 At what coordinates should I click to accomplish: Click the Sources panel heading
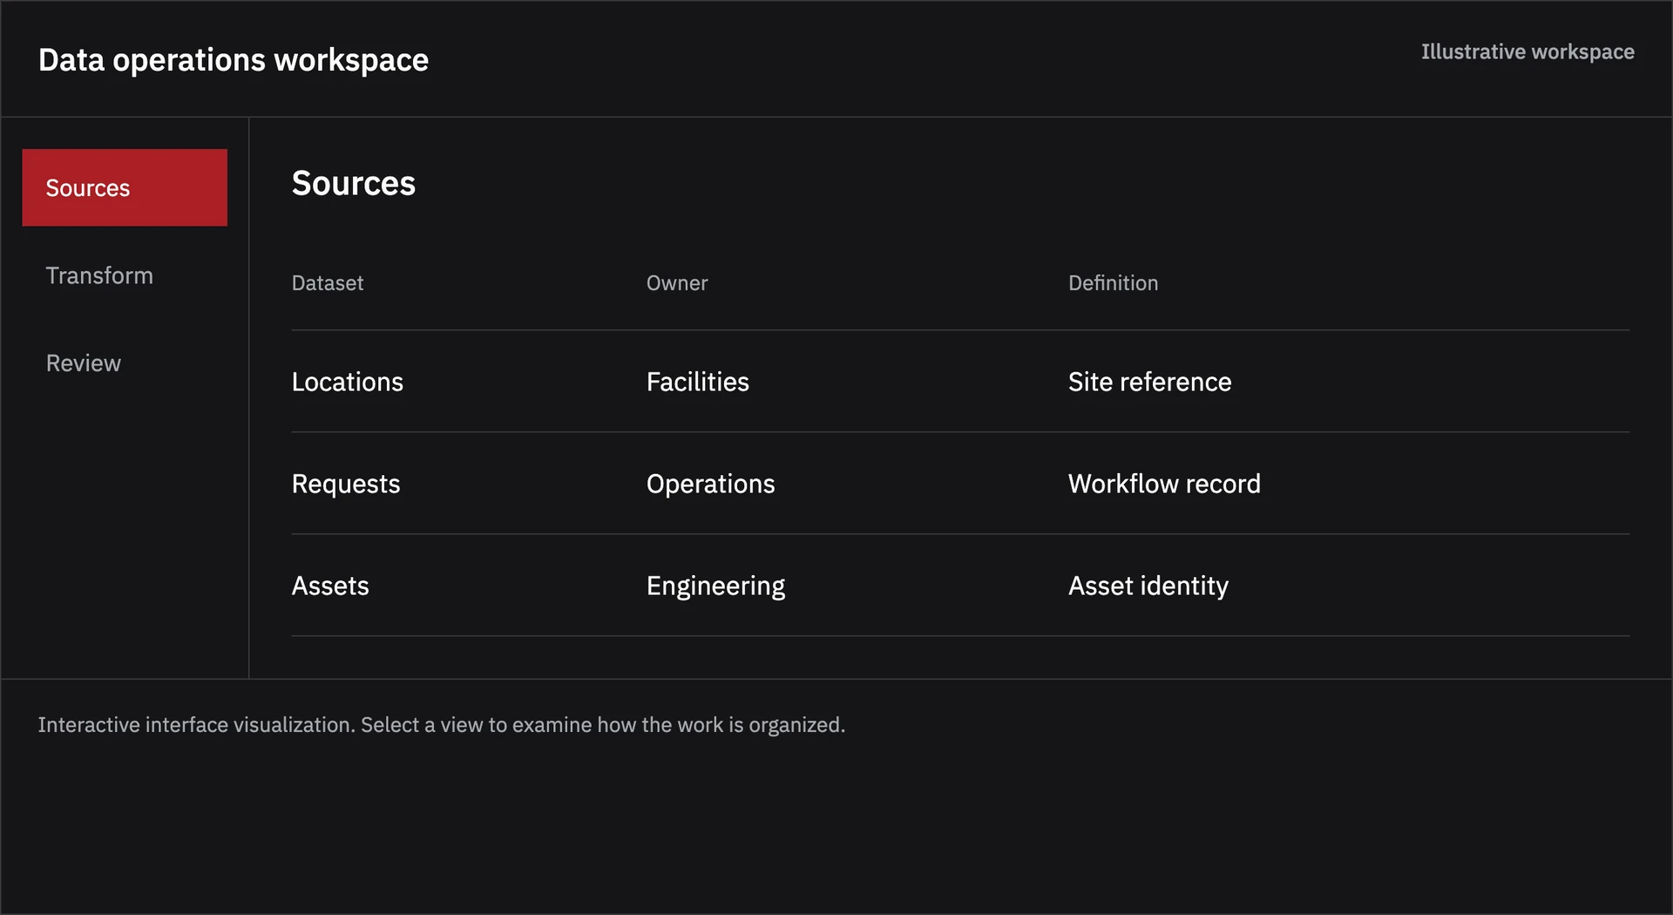tap(354, 183)
